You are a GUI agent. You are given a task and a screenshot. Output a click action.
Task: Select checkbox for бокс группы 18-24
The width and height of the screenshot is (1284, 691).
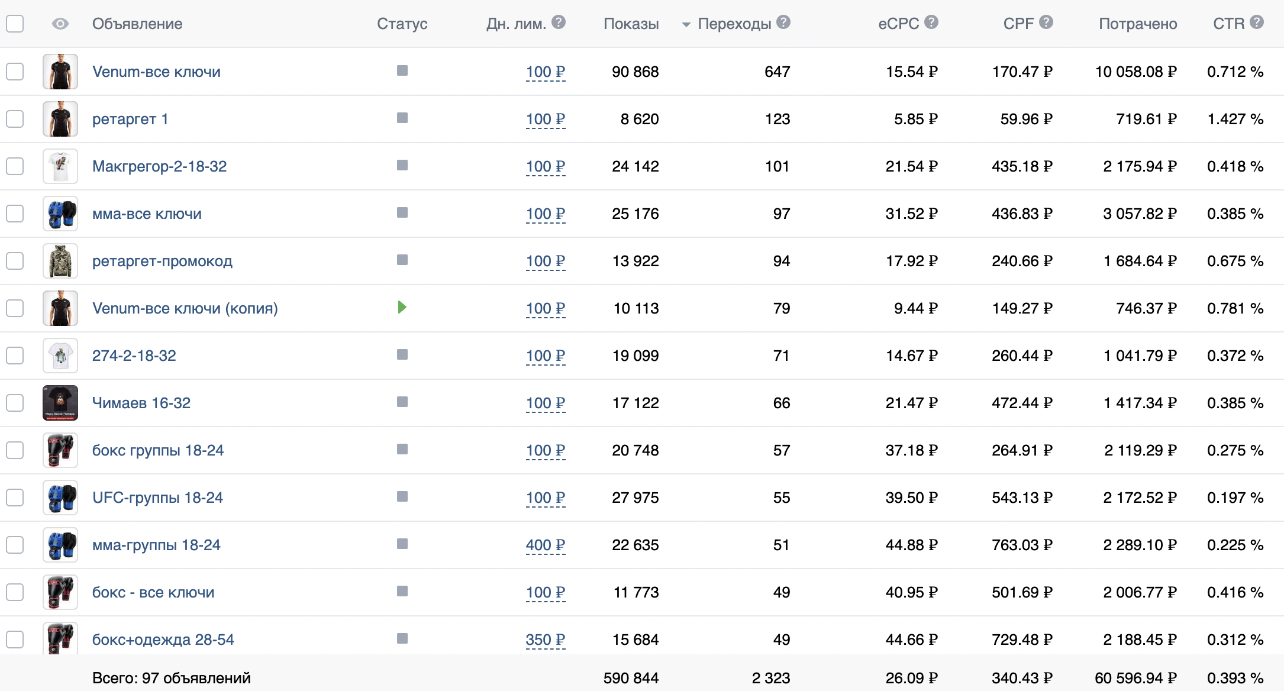tap(15, 450)
